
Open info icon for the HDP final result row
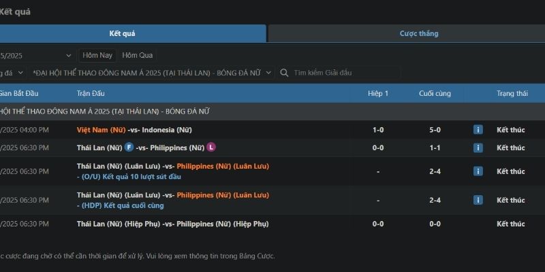478,201
